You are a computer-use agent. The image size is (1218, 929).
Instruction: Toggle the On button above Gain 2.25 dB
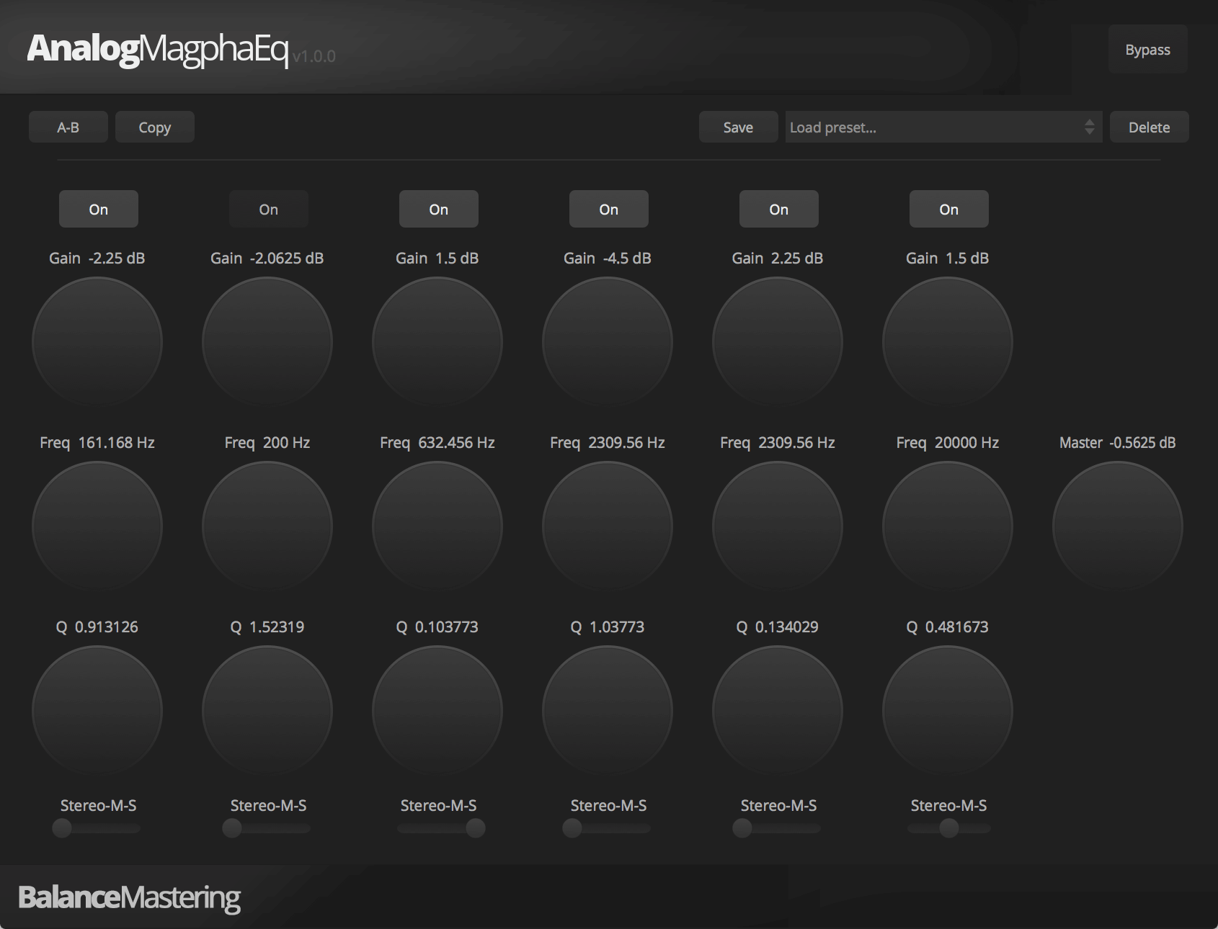click(779, 209)
